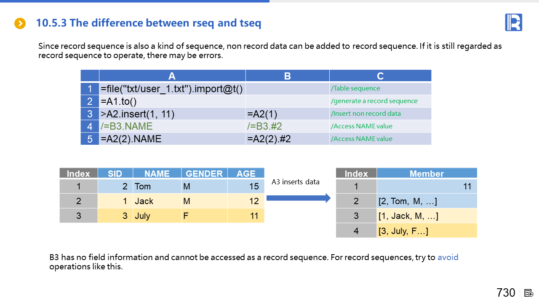Click the Member column header in right table
The image size is (539, 303).
[427, 173]
